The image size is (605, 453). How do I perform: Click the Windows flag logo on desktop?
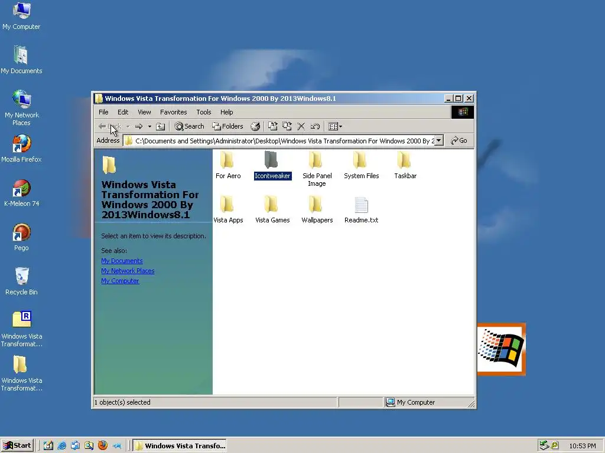click(x=501, y=349)
